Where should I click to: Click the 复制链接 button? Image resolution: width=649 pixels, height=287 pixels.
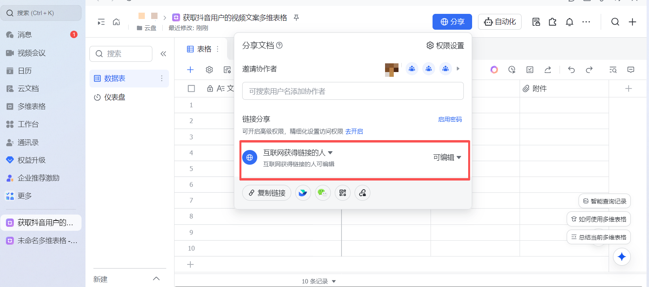(266, 193)
